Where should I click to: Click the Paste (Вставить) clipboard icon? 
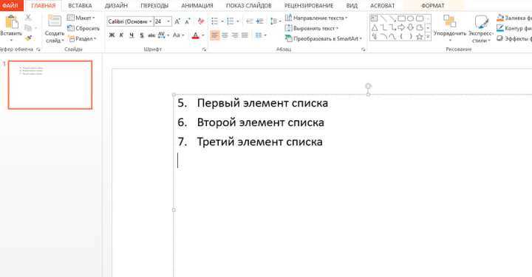11,22
